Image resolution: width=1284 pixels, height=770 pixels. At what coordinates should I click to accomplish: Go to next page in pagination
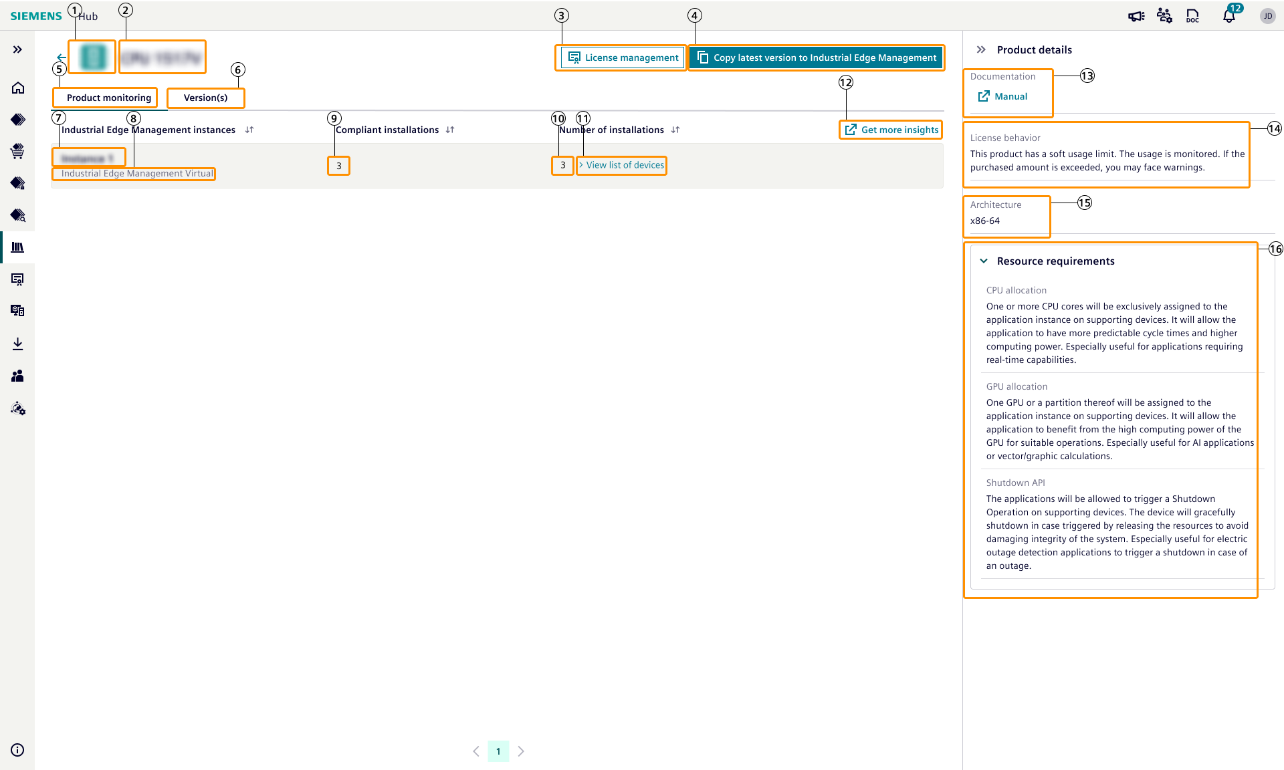click(x=521, y=751)
